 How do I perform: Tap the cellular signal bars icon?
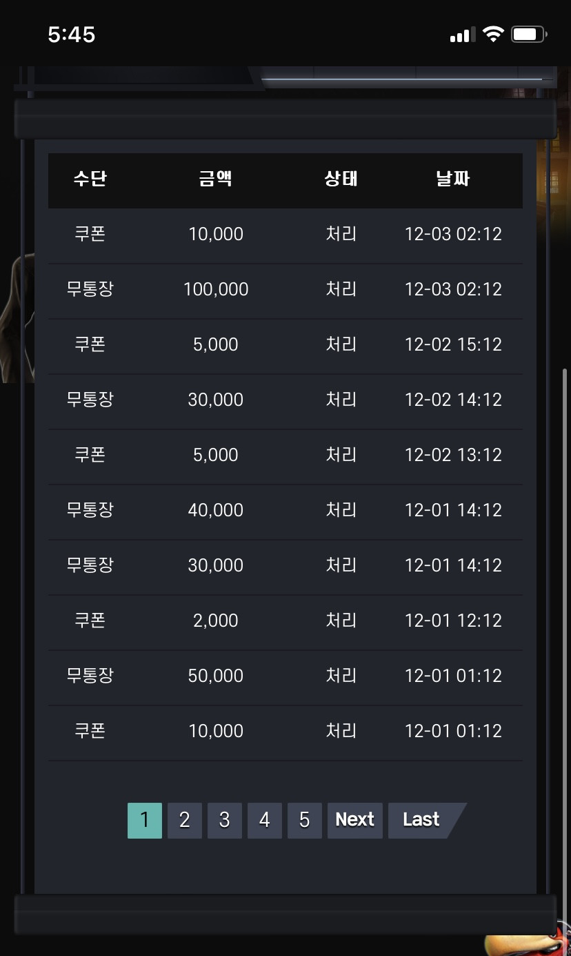(463, 35)
